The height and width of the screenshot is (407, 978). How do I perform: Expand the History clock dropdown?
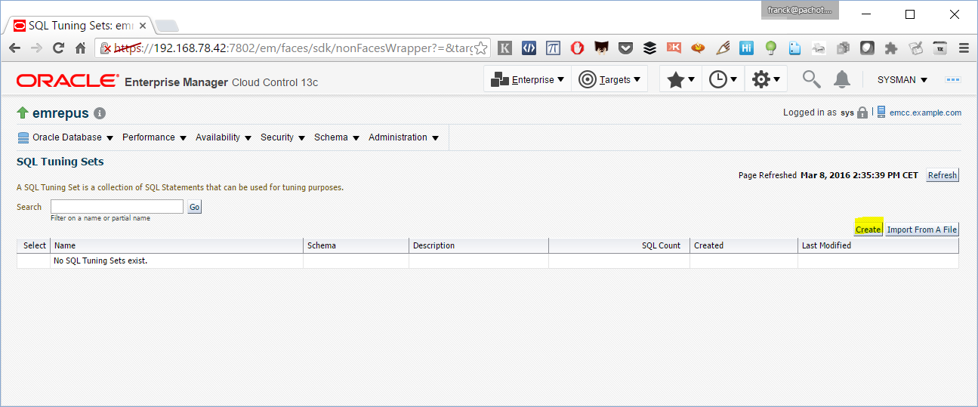pyautogui.click(x=723, y=79)
